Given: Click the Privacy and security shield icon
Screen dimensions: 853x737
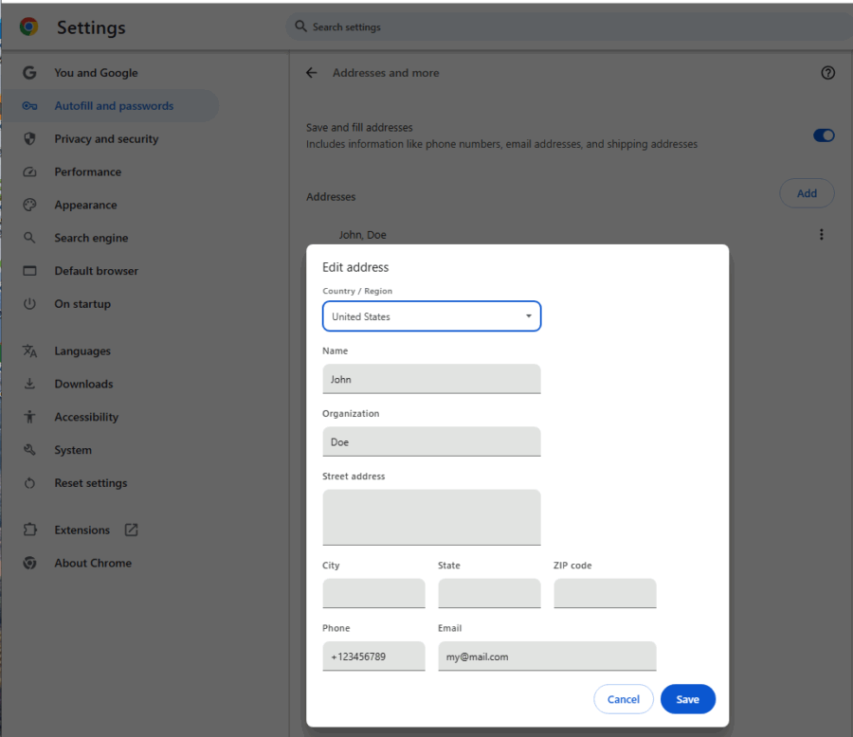Looking at the screenshot, I should pyautogui.click(x=29, y=138).
